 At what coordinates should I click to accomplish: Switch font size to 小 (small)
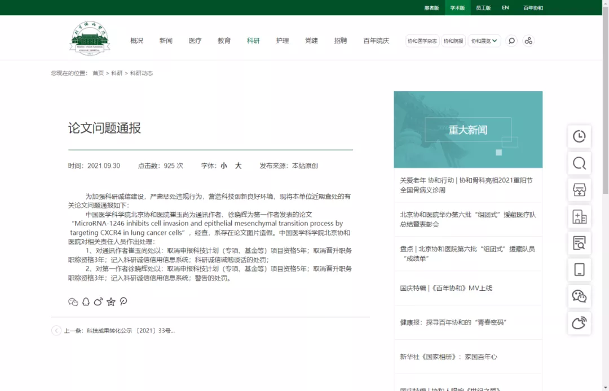(224, 166)
